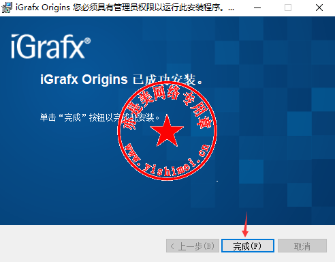
Task: Click the grey footer area left of the buttons
Action: pos(83,244)
